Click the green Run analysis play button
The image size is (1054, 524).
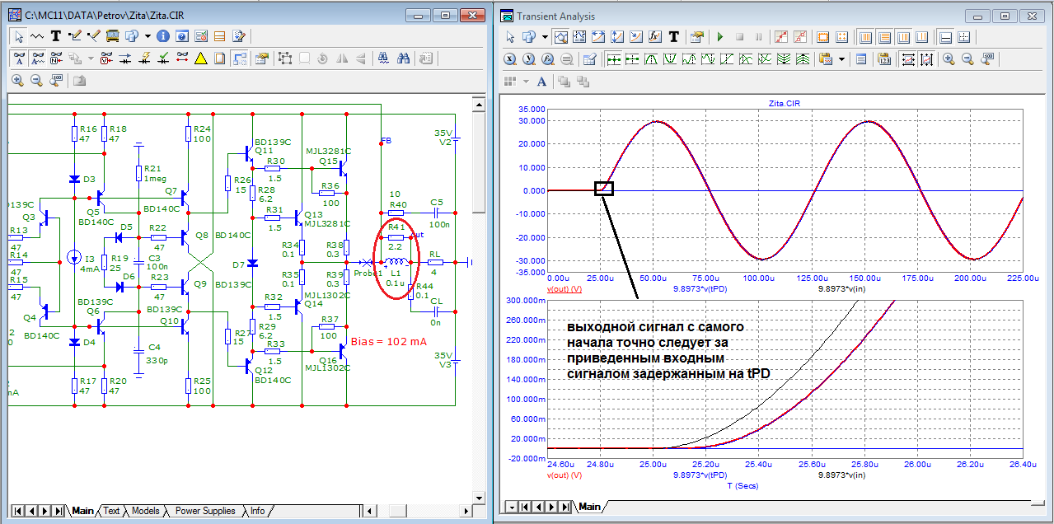(x=719, y=37)
